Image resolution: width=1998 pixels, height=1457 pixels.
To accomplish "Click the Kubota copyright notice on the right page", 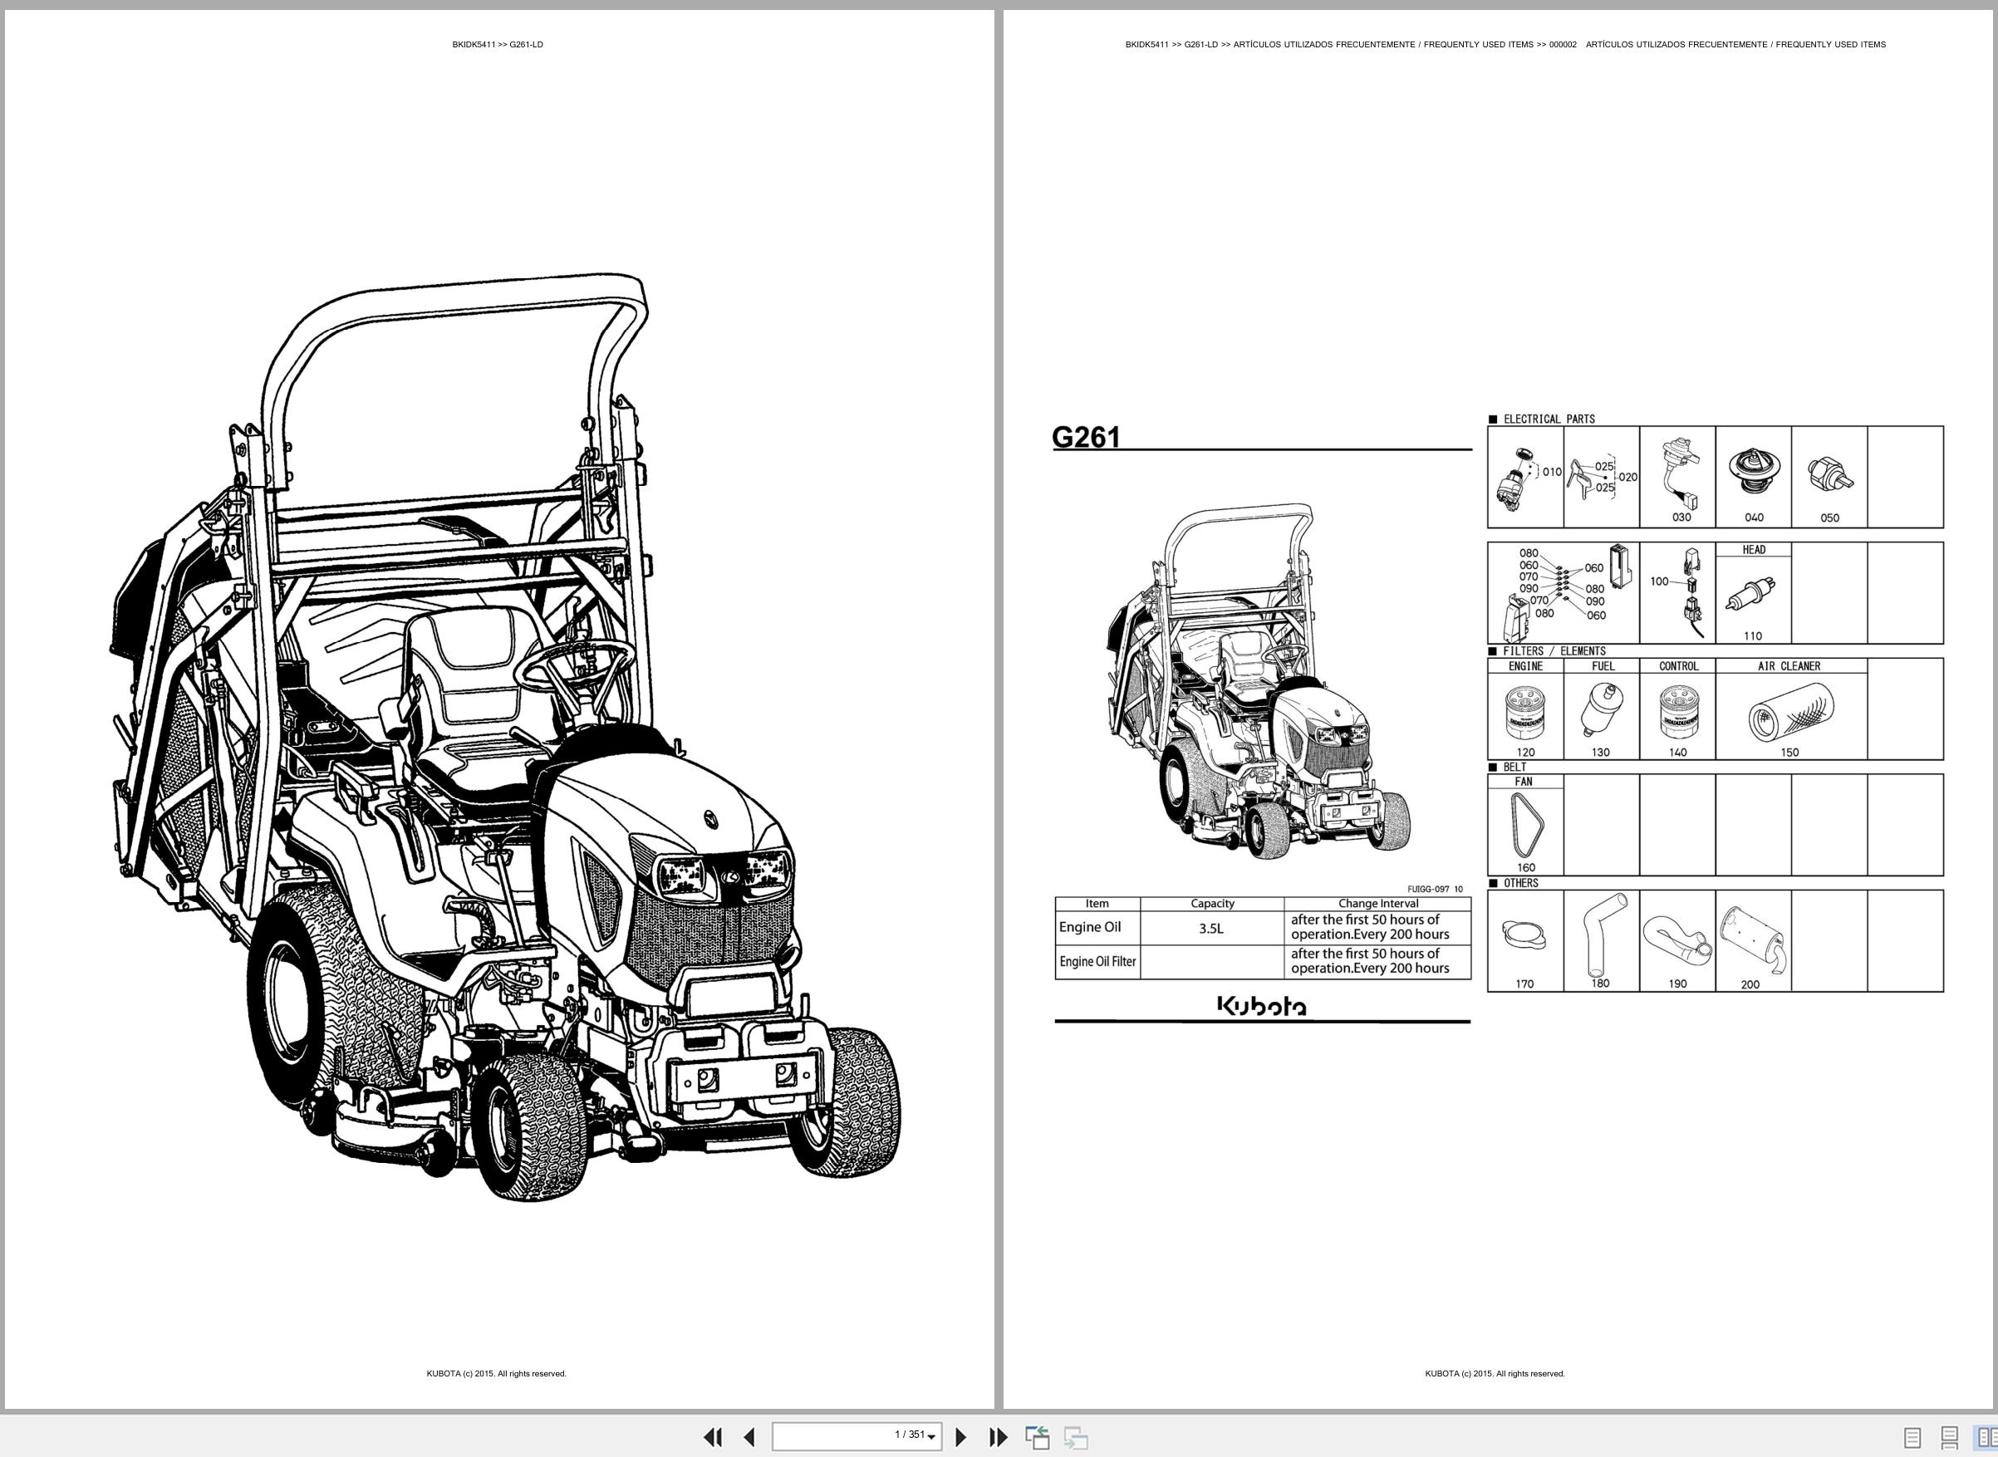I will (1495, 1373).
